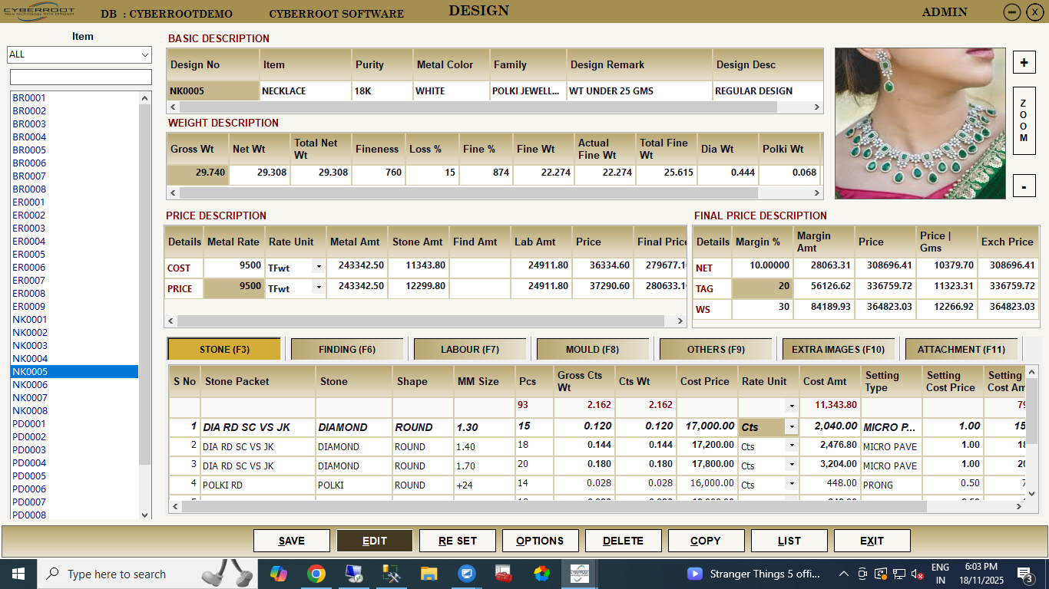This screenshot has width=1049, height=589.
Task: Click the Copilot icon in the taskbar
Action: point(278,574)
